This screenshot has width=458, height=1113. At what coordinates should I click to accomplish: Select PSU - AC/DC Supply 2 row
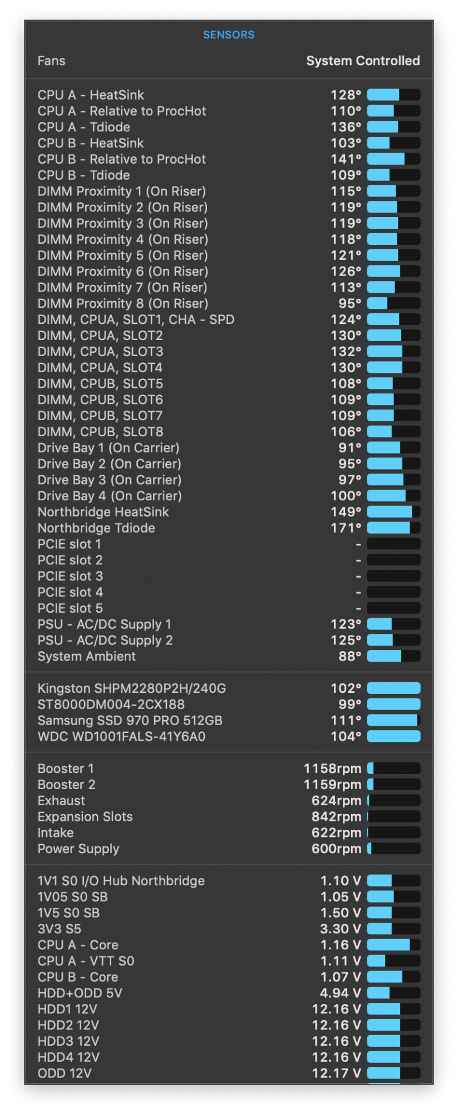[229, 641]
